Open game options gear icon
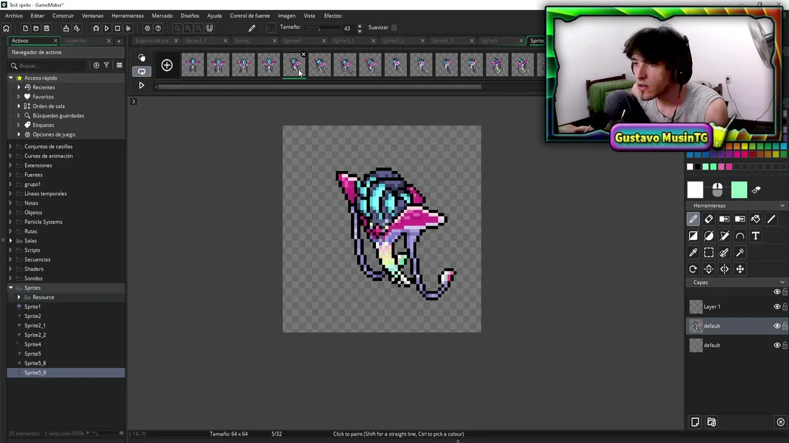 pyautogui.click(x=147, y=28)
